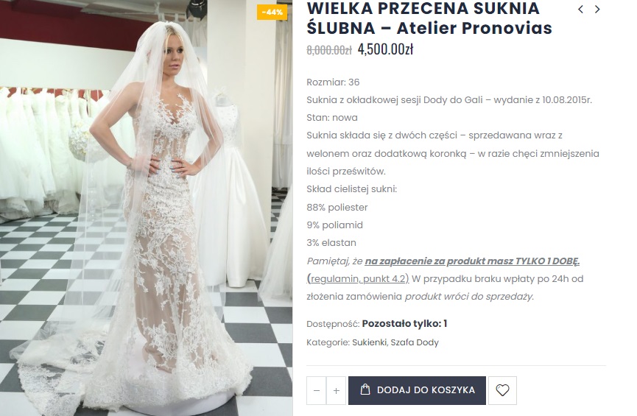Click the crossed-out 8,000.00zł price
The height and width of the screenshot is (416, 637).
tap(329, 50)
